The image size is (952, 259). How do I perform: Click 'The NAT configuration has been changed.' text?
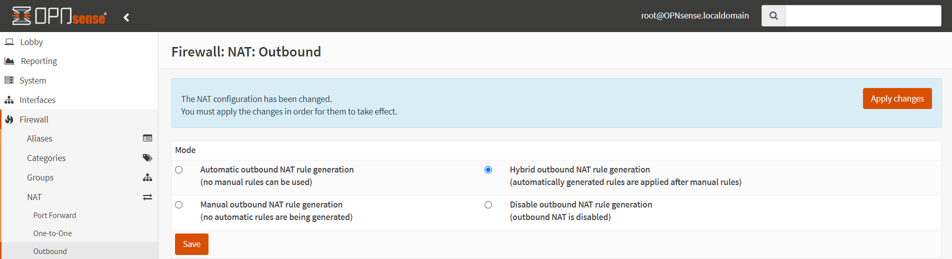256,99
